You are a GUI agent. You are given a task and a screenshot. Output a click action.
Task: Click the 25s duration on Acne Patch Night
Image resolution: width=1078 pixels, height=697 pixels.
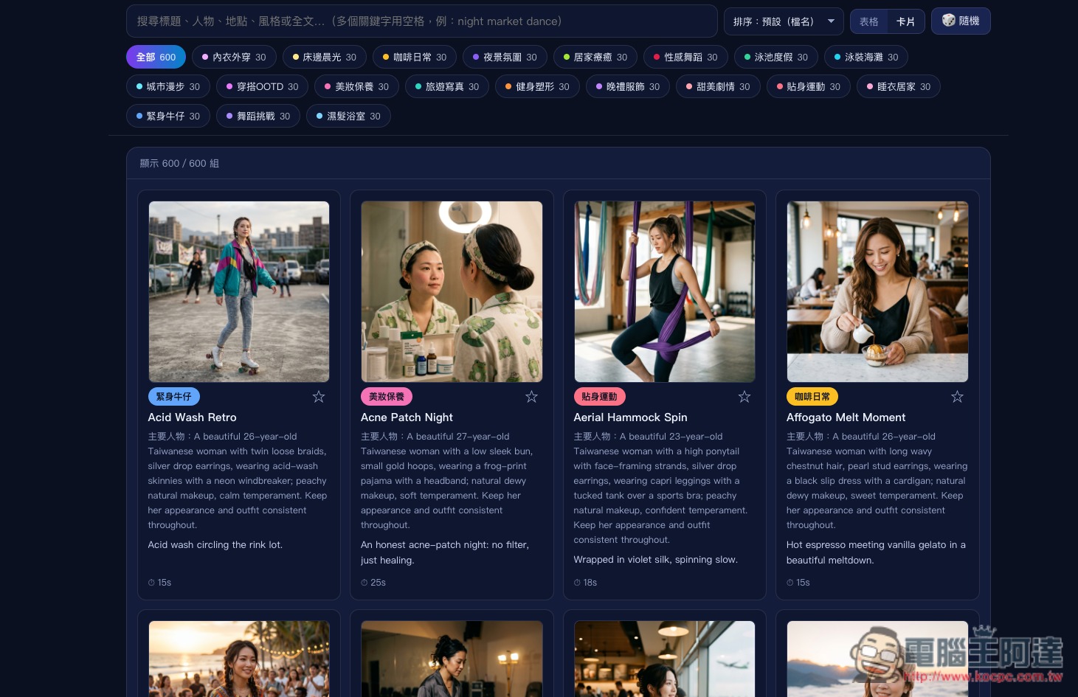point(373,583)
